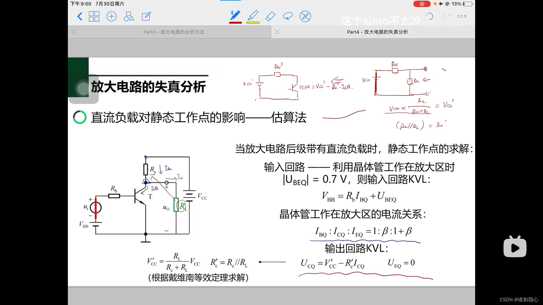Select the yellow highlighter tool
The width and height of the screenshot is (543, 305).
point(253,15)
